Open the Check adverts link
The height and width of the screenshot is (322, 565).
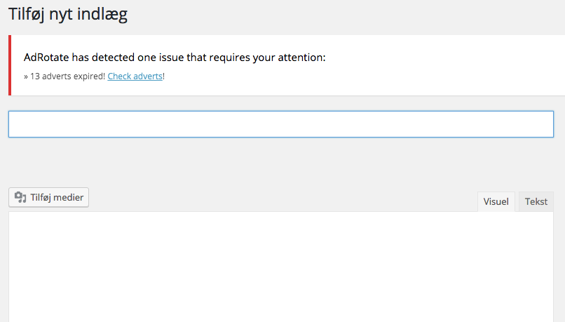(135, 76)
